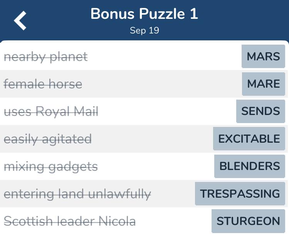Click the 'nearby planet' clue
The image size is (289, 235).
click(x=46, y=57)
